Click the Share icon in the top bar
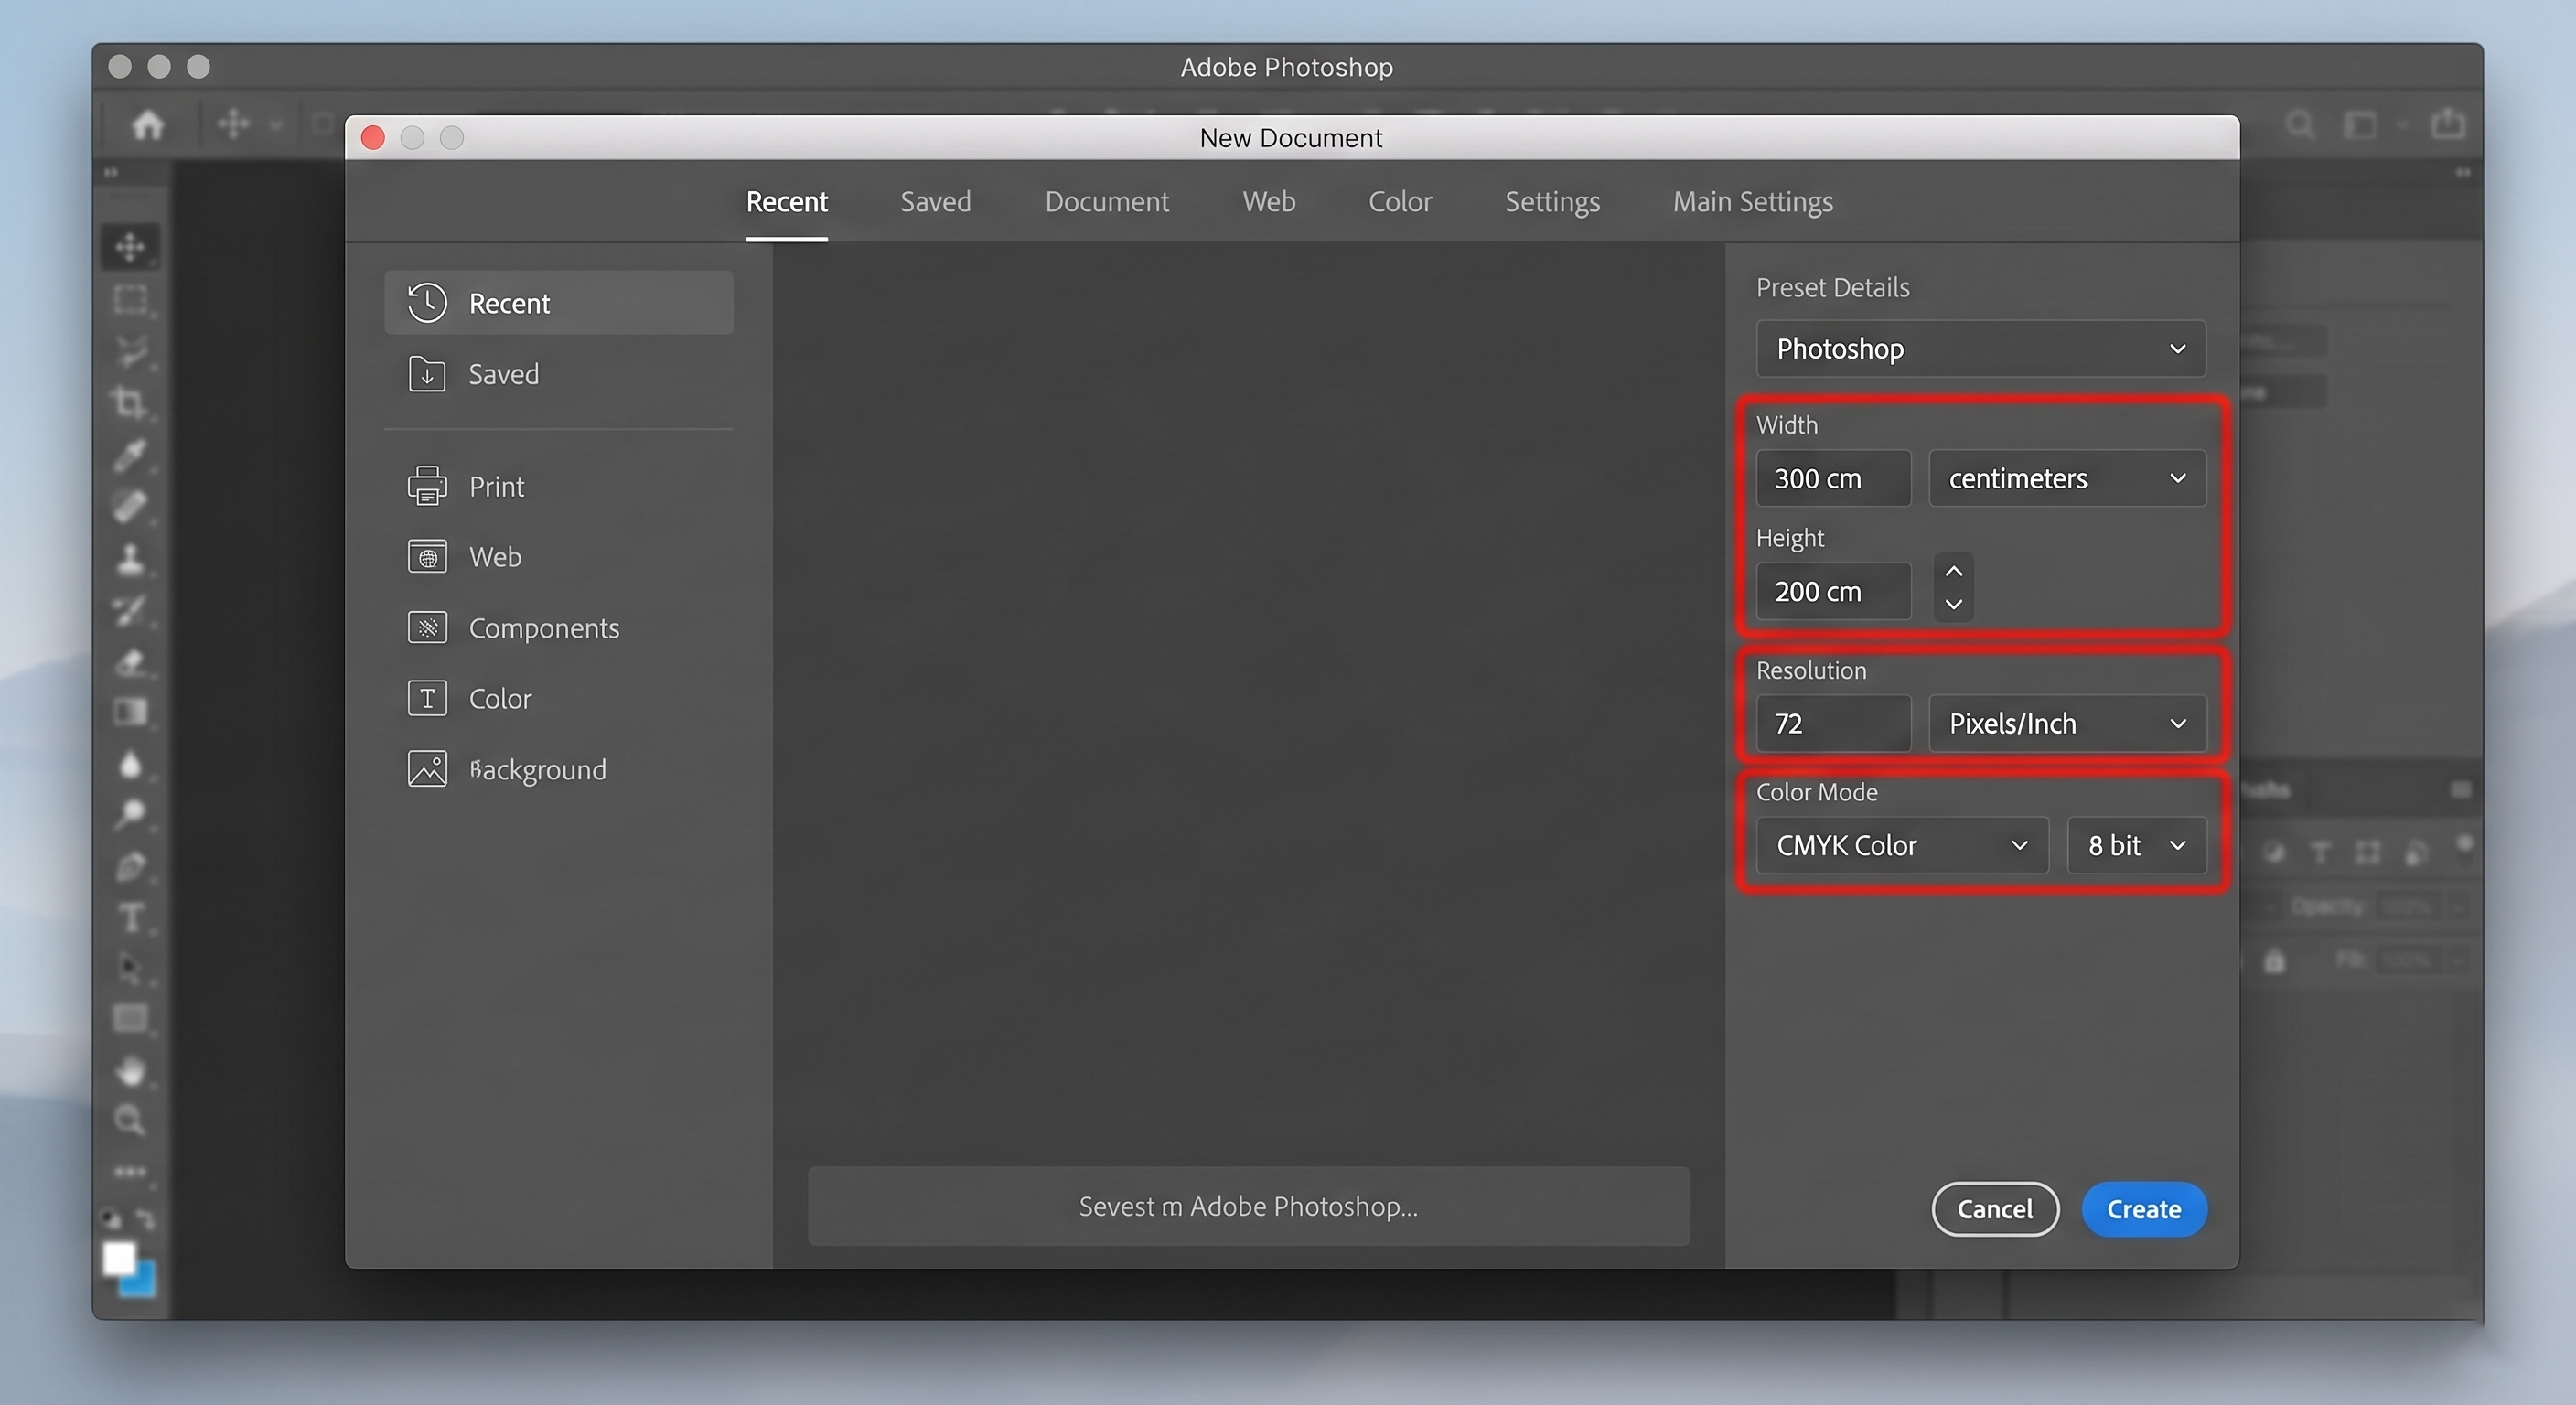The width and height of the screenshot is (2576, 1405). (x=2448, y=124)
